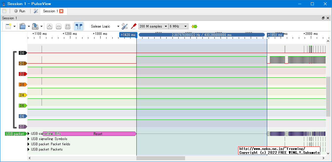
Task: Click the save session icon
Action: point(35,26)
